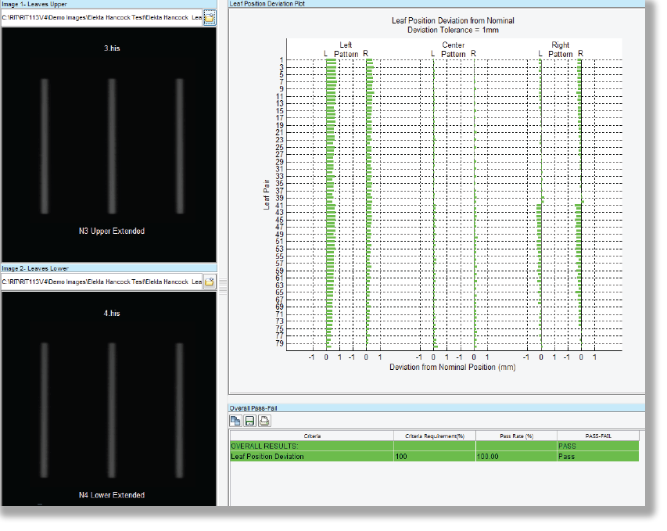Select the Leaf Position Deviation row
The width and height of the screenshot is (667, 531).
pos(311,456)
